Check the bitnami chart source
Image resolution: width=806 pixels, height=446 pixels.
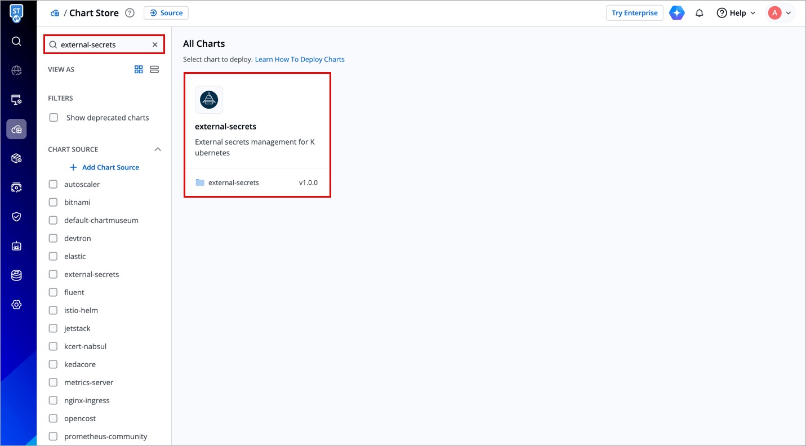click(53, 202)
